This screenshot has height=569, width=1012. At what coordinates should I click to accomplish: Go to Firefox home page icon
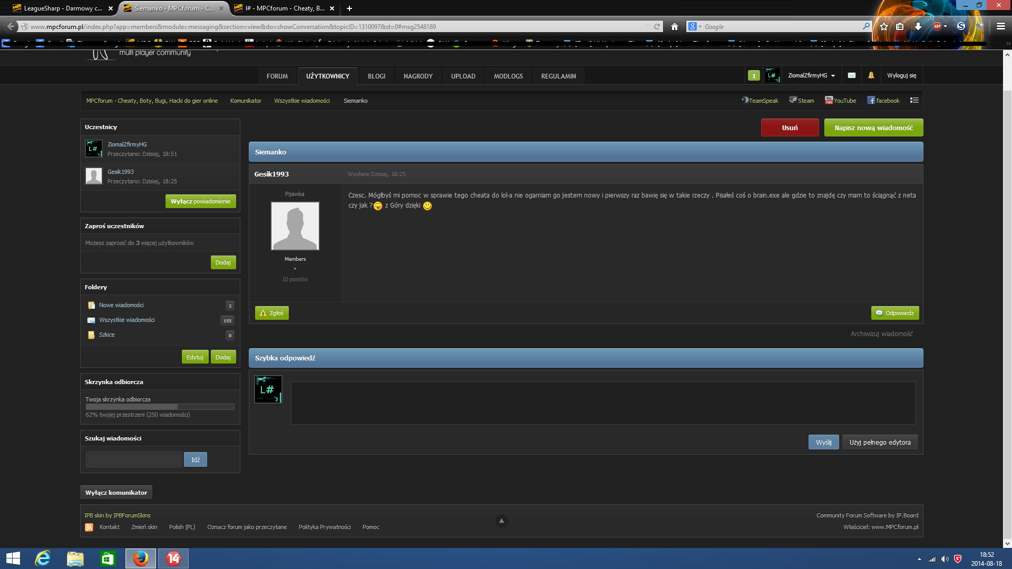coord(674,26)
